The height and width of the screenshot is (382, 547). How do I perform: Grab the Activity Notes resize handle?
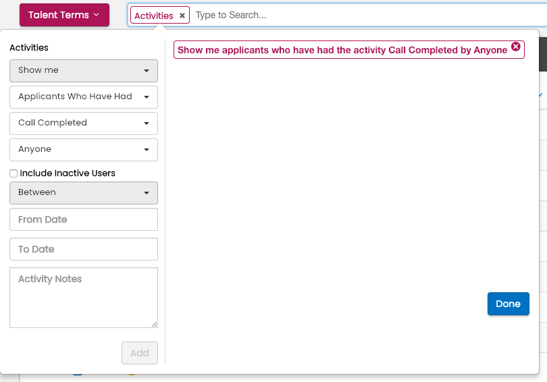click(155, 325)
